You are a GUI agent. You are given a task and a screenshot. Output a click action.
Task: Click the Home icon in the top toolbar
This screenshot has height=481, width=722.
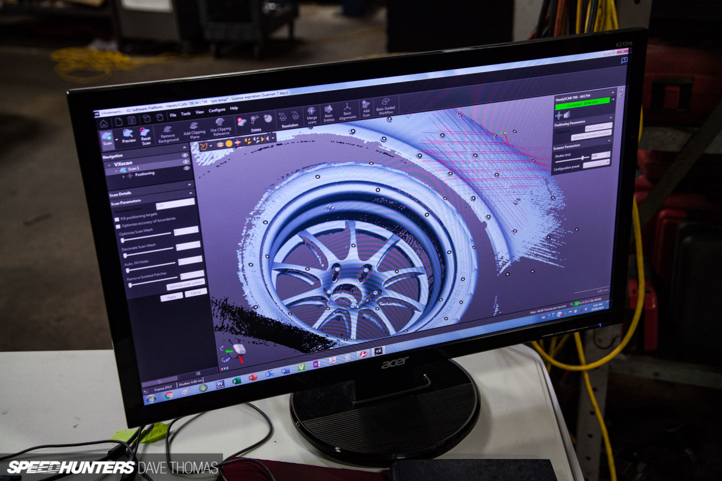click(104, 123)
